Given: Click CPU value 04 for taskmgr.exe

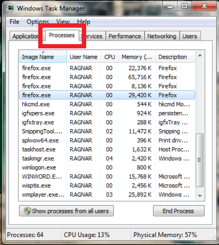Looking at the screenshot, I should click(x=109, y=159).
